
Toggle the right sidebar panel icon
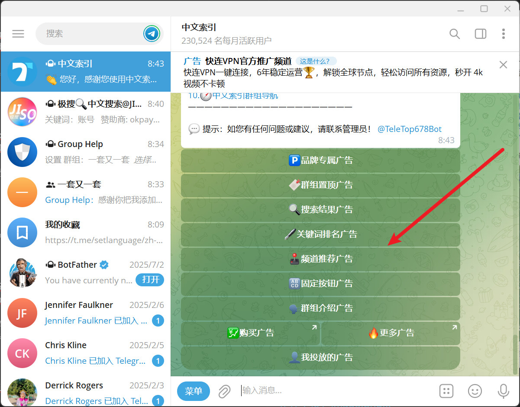point(480,34)
